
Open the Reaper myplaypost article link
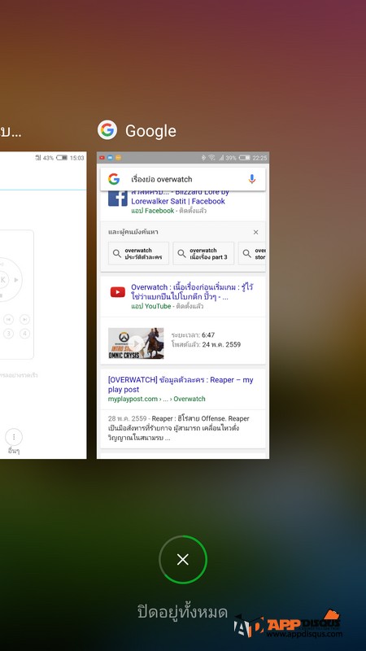(x=181, y=384)
